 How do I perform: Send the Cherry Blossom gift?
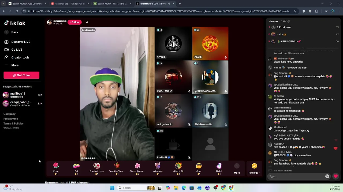click(x=137, y=169)
